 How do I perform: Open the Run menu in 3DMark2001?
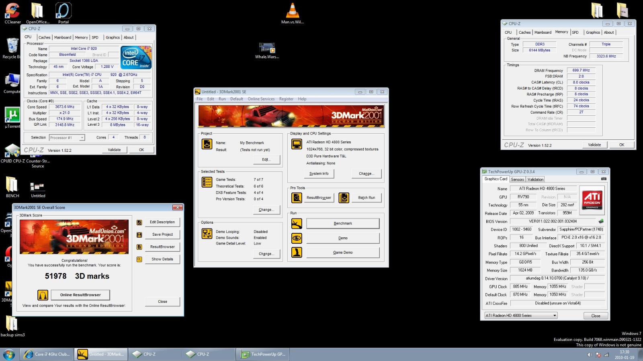point(222,99)
